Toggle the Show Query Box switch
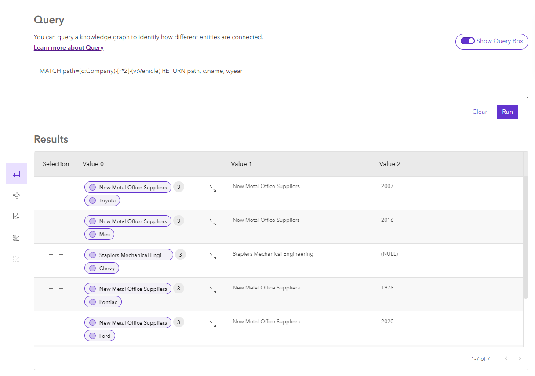The height and width of the screenshot is (376, 535). tap(467, 41)
